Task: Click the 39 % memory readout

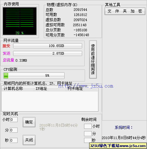Action: [x=19, y=33]
